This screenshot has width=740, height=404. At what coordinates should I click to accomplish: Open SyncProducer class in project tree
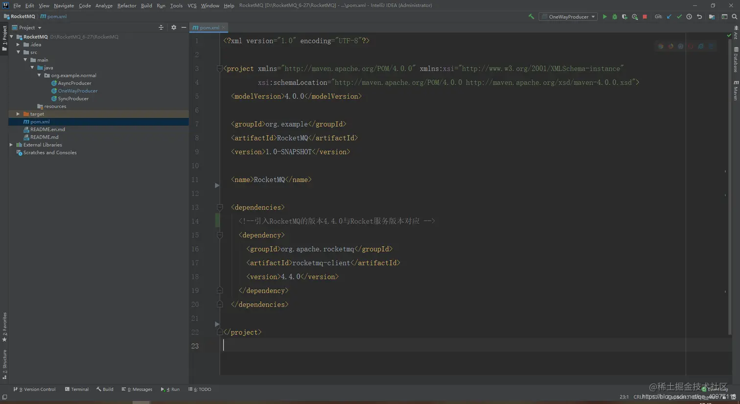(73, 98)
